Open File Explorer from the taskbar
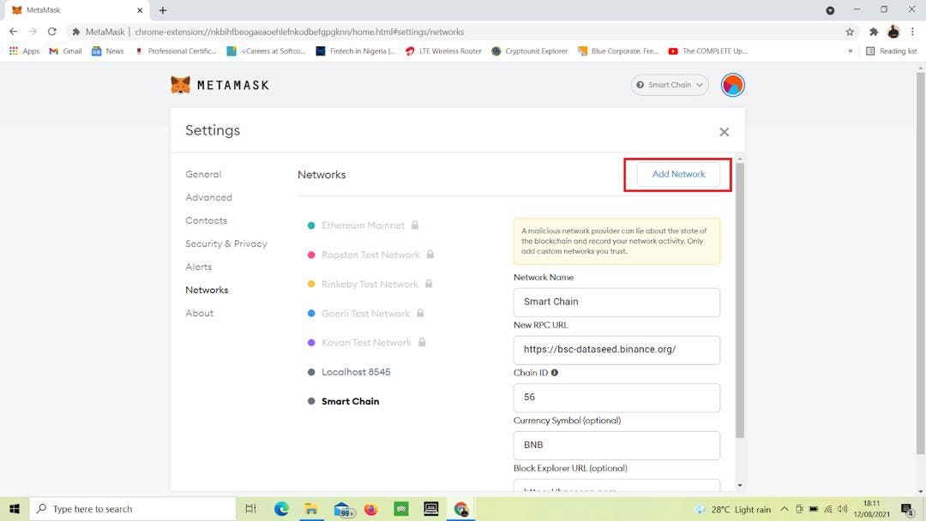926x521 pixels. [x=311, y=509]
